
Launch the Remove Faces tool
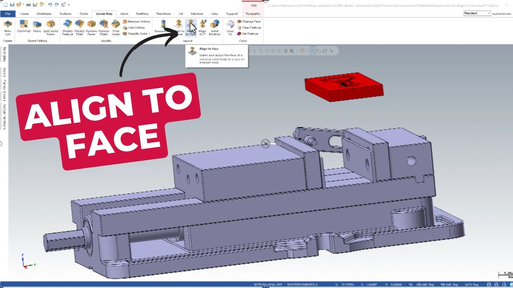[x=91, y=28]
